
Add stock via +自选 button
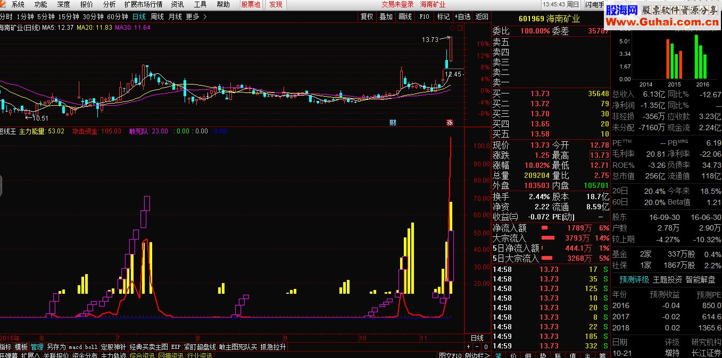click(x=462, y=16)
